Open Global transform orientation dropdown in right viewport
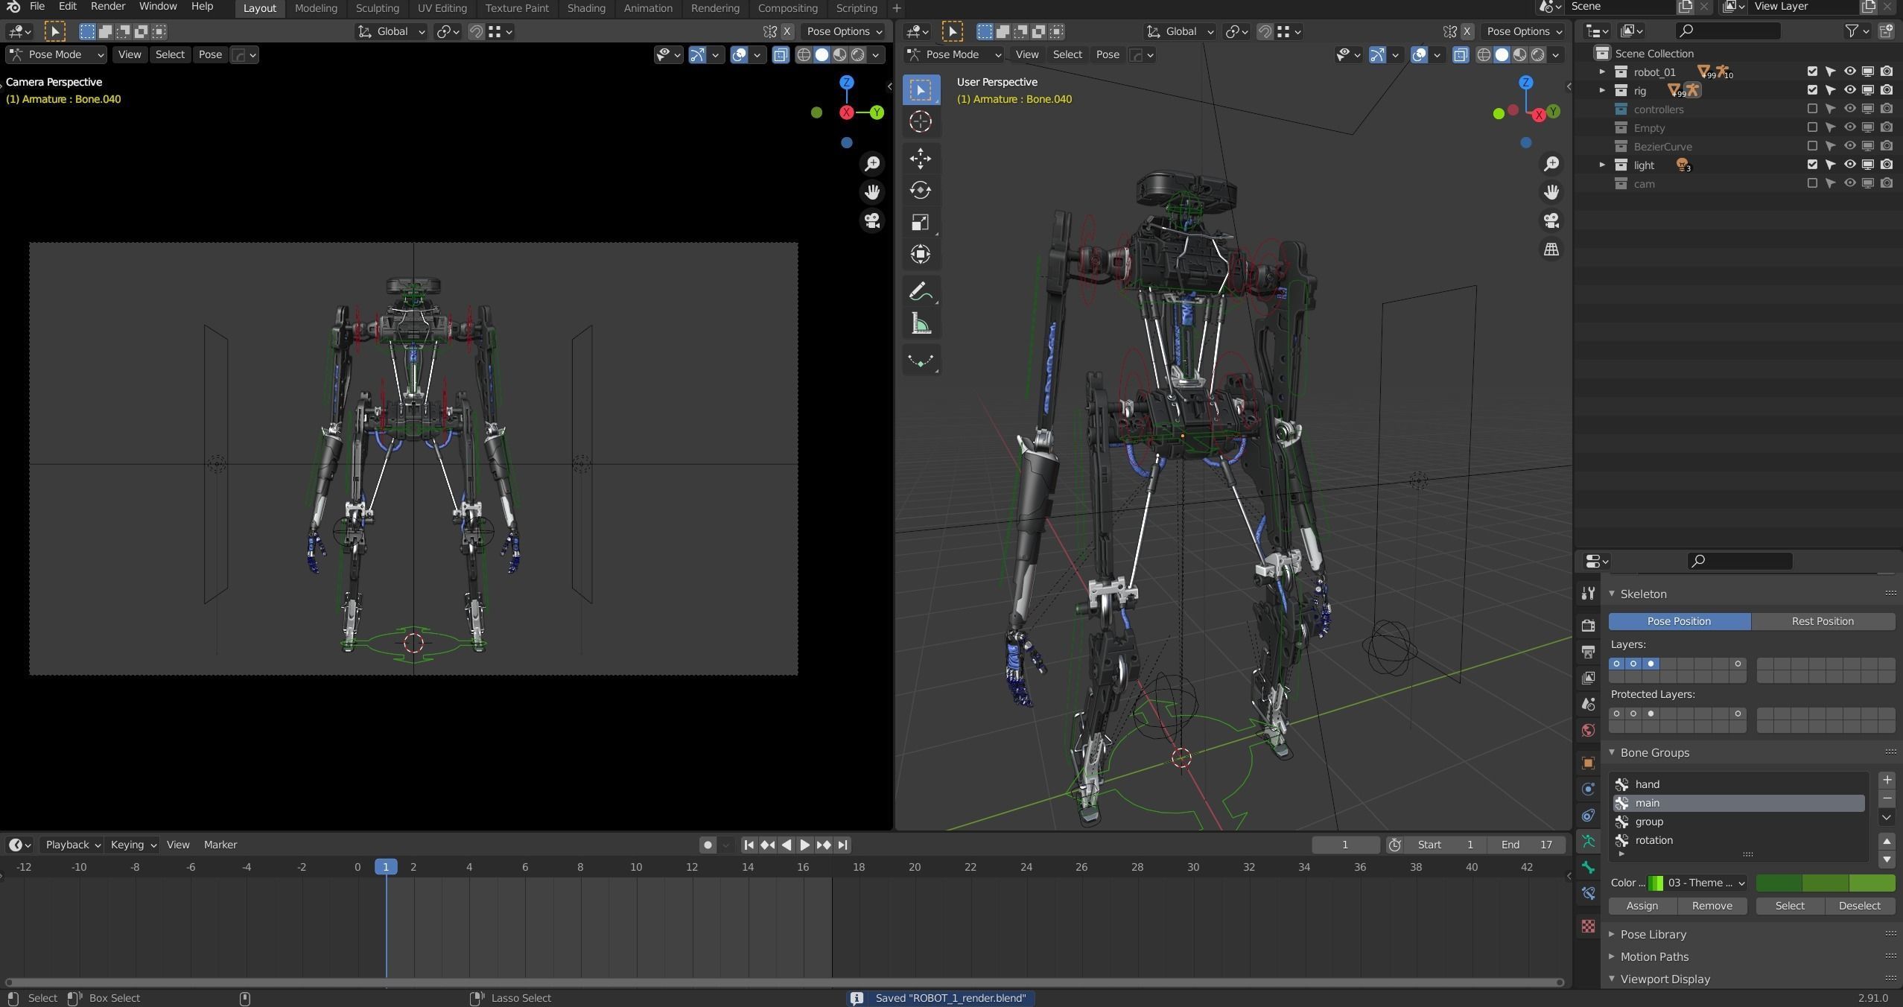 click(1179, 31)
